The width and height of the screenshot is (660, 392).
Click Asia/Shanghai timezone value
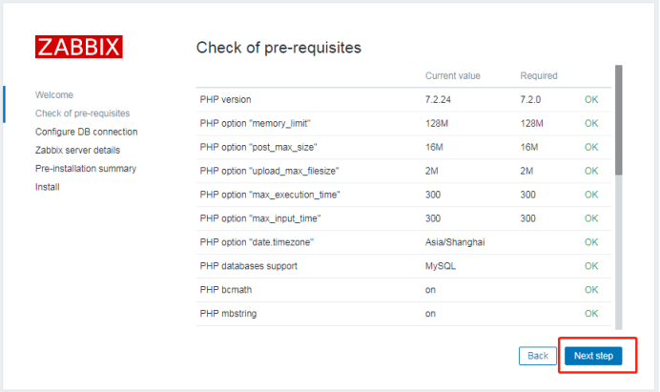tap(455, 242)
